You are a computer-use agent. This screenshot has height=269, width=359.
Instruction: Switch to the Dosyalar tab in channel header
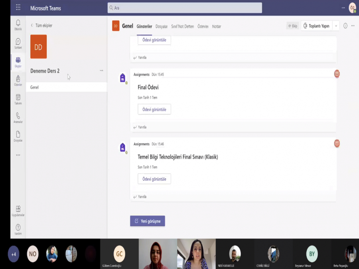pyautogui.click(x=162, y=27)
